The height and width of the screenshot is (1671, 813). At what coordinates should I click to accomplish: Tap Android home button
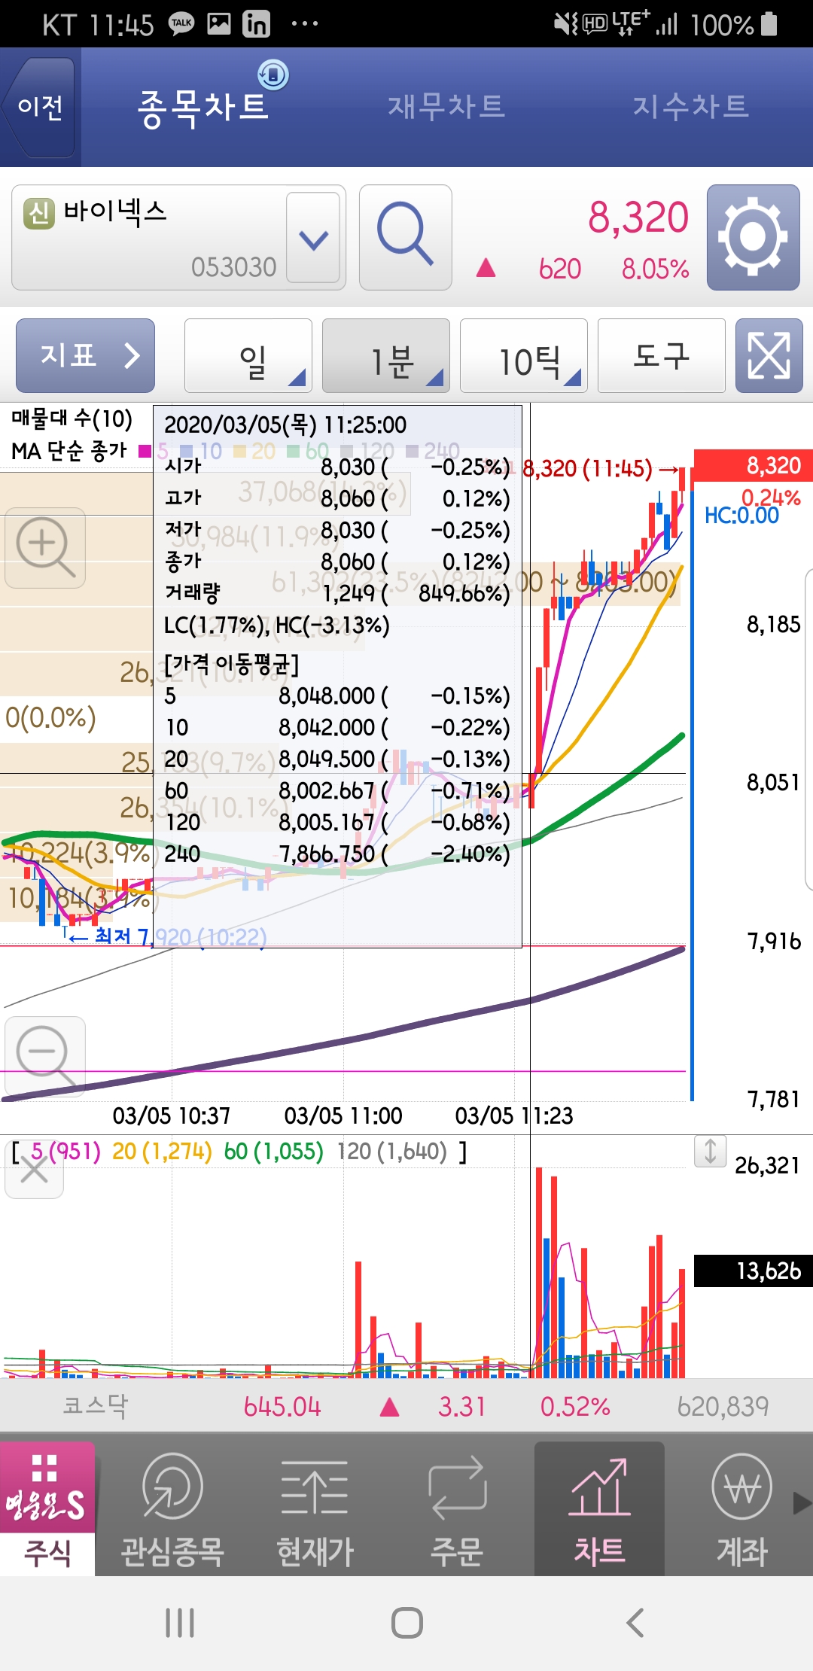tap(406, 1623)
